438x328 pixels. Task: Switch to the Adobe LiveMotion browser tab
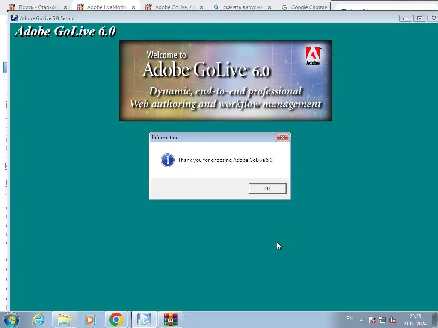[106, 7]
